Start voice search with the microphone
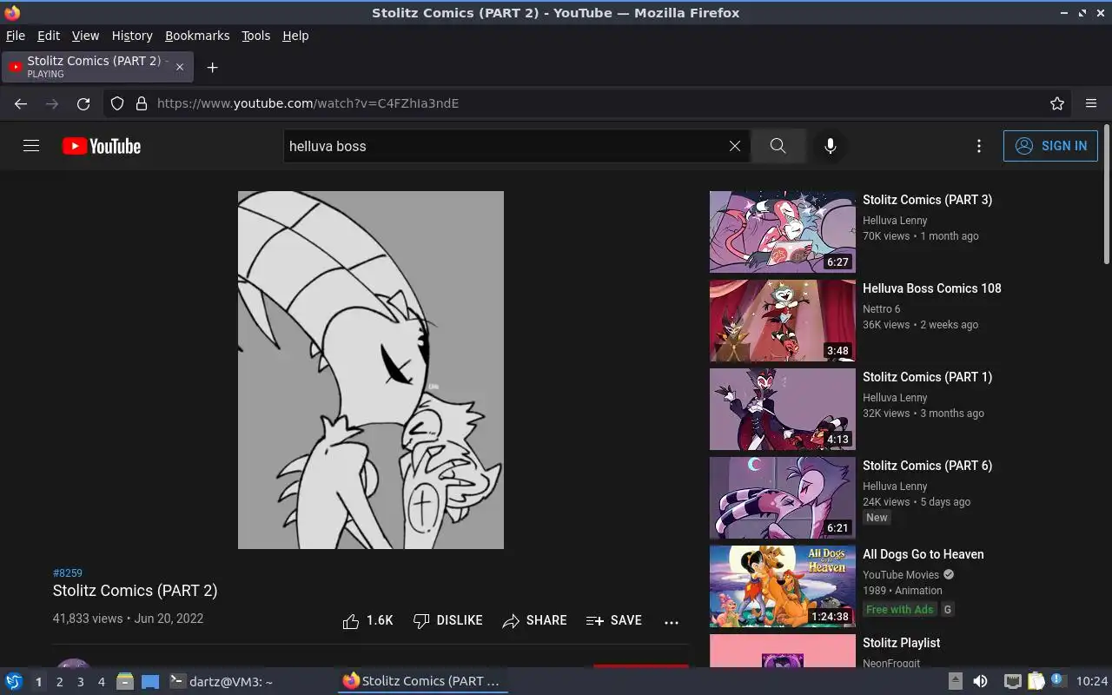1112x695 pixels. [831, 146]
